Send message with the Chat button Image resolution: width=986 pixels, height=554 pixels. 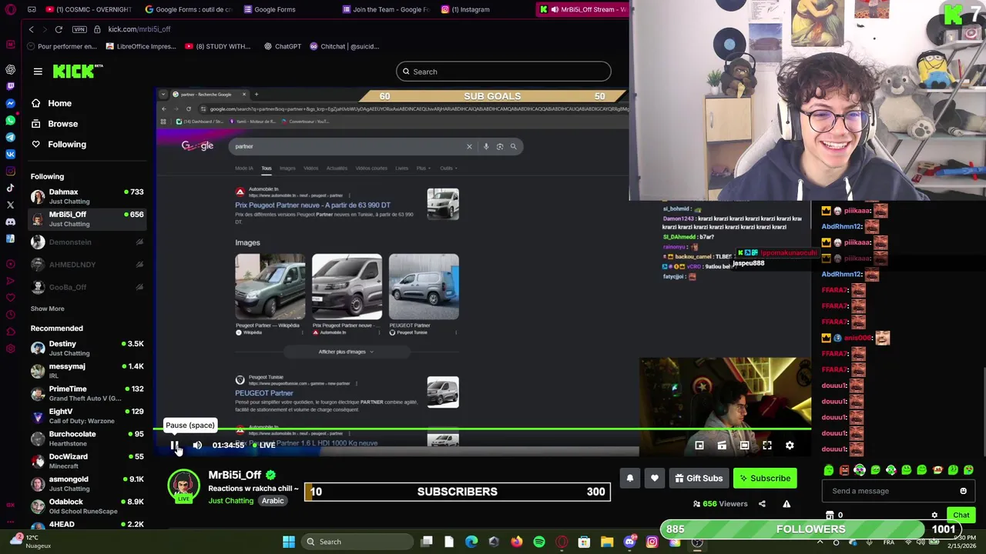click(x=961, y=516)
